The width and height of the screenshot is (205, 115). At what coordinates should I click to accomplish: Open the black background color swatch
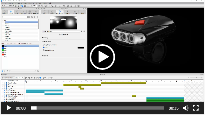click(x=81, y=48)
